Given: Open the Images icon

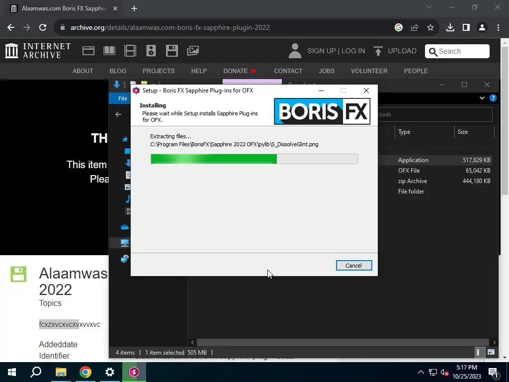Looking at the screenshot, I should (193, 51).
